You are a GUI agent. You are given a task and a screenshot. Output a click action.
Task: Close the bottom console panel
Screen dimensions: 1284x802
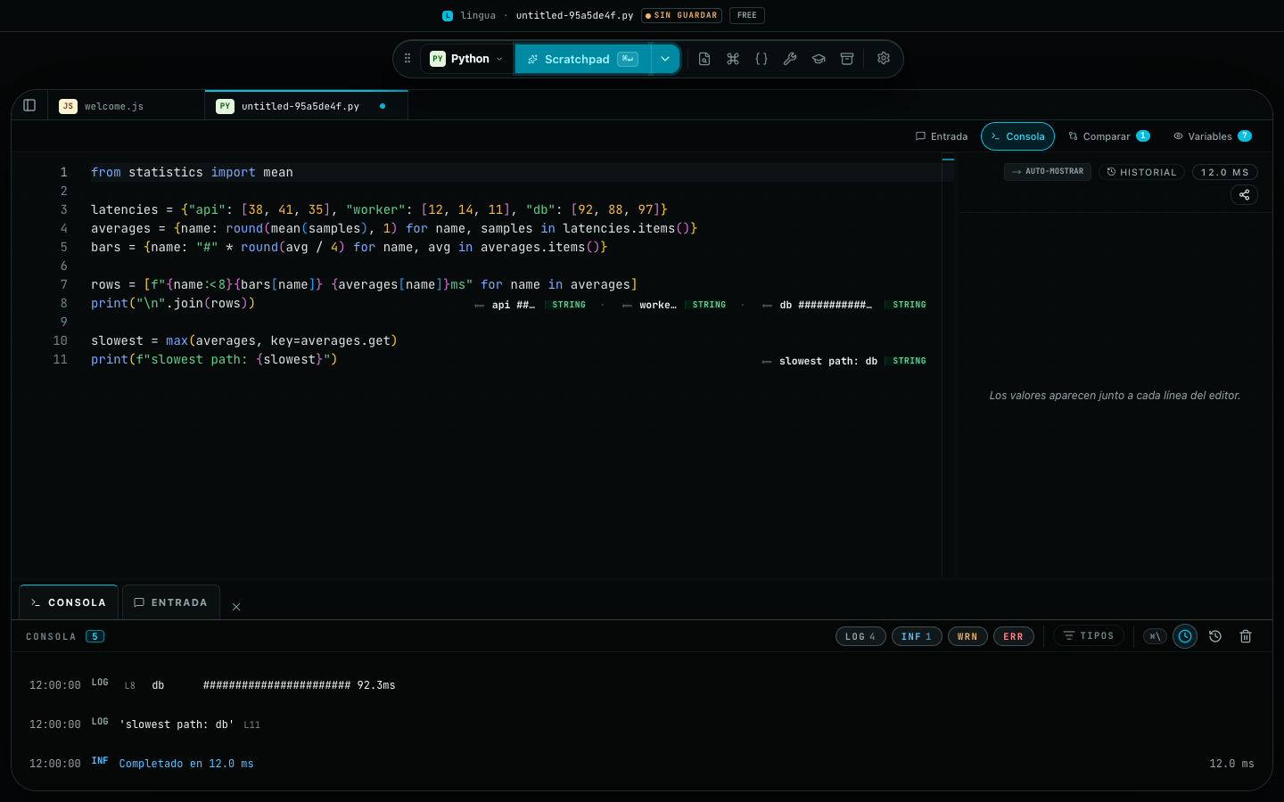click(236, 607)
